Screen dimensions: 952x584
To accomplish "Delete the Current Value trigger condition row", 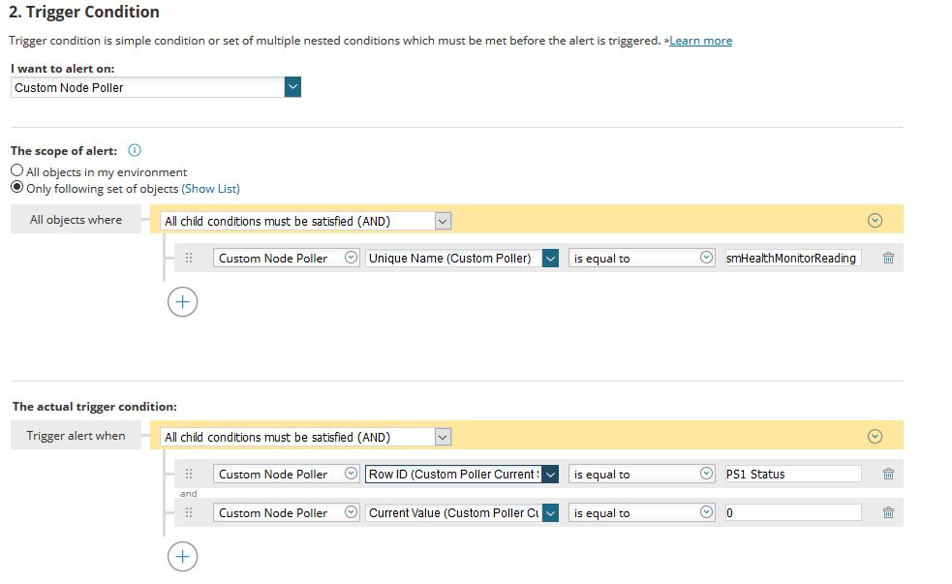I will pyautogui.click(x=887, y=513).
